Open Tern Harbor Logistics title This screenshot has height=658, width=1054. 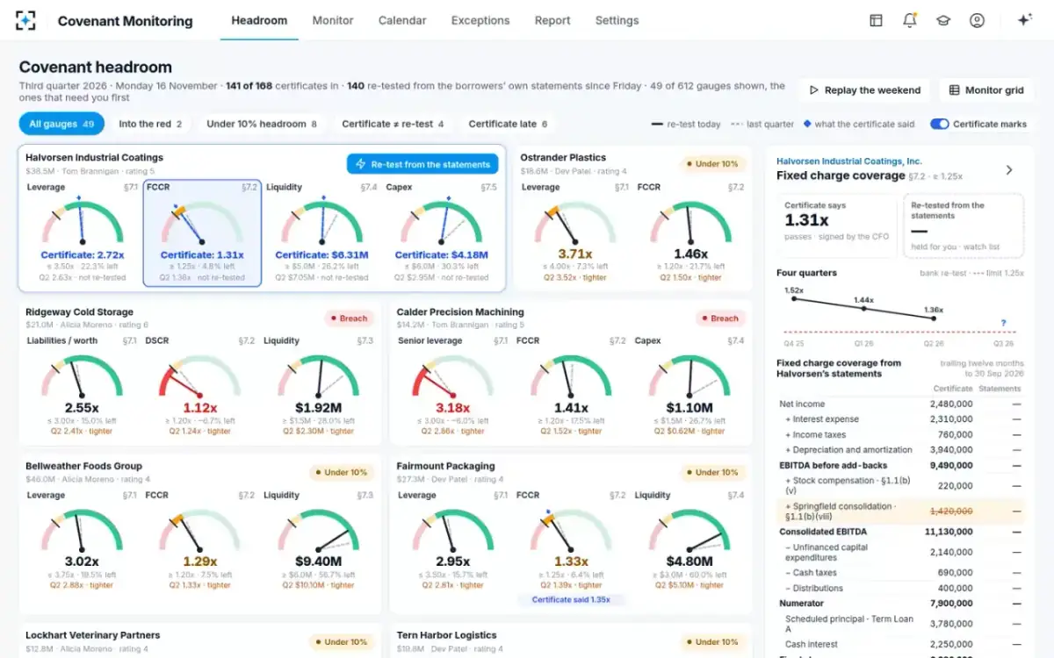click(446, 635)
